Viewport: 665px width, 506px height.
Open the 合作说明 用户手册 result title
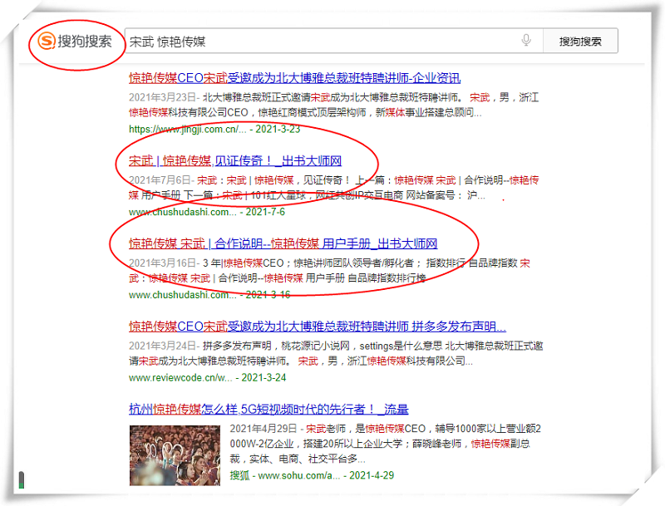[x=283, y=243]
